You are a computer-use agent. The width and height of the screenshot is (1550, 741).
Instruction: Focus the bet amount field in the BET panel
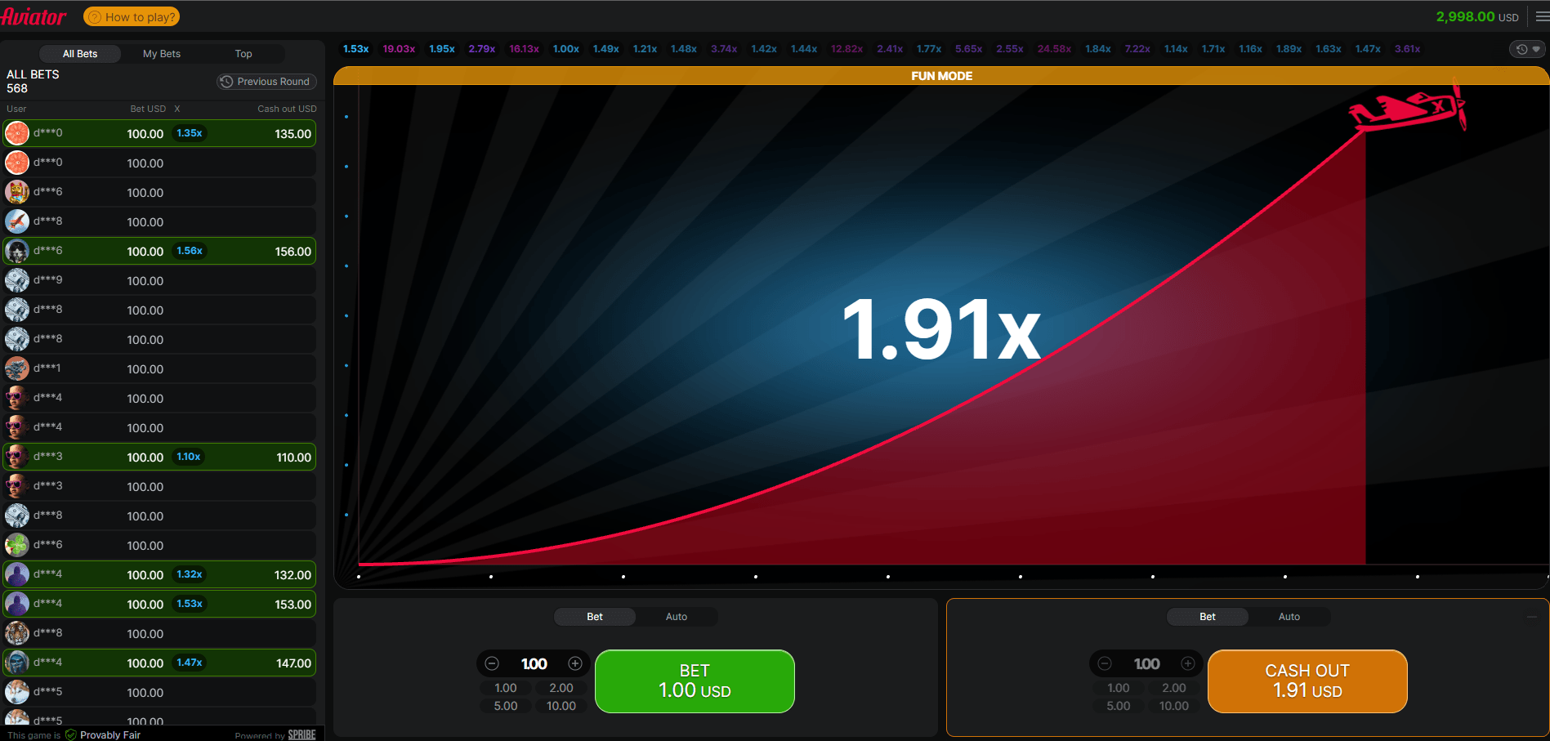[534, 663]
